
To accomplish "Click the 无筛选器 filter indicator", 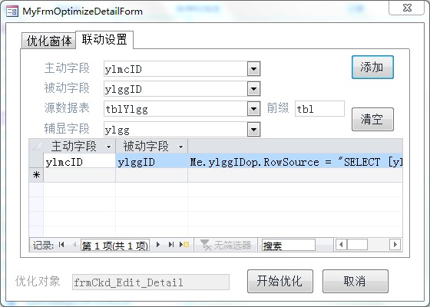I will [226, 245].
